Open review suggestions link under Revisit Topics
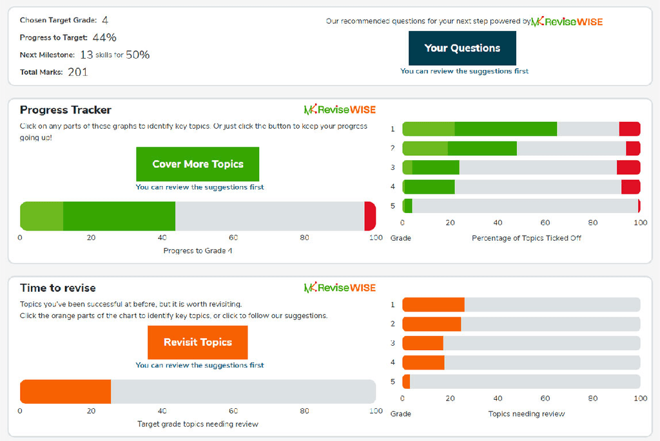 tap(199, 365)
